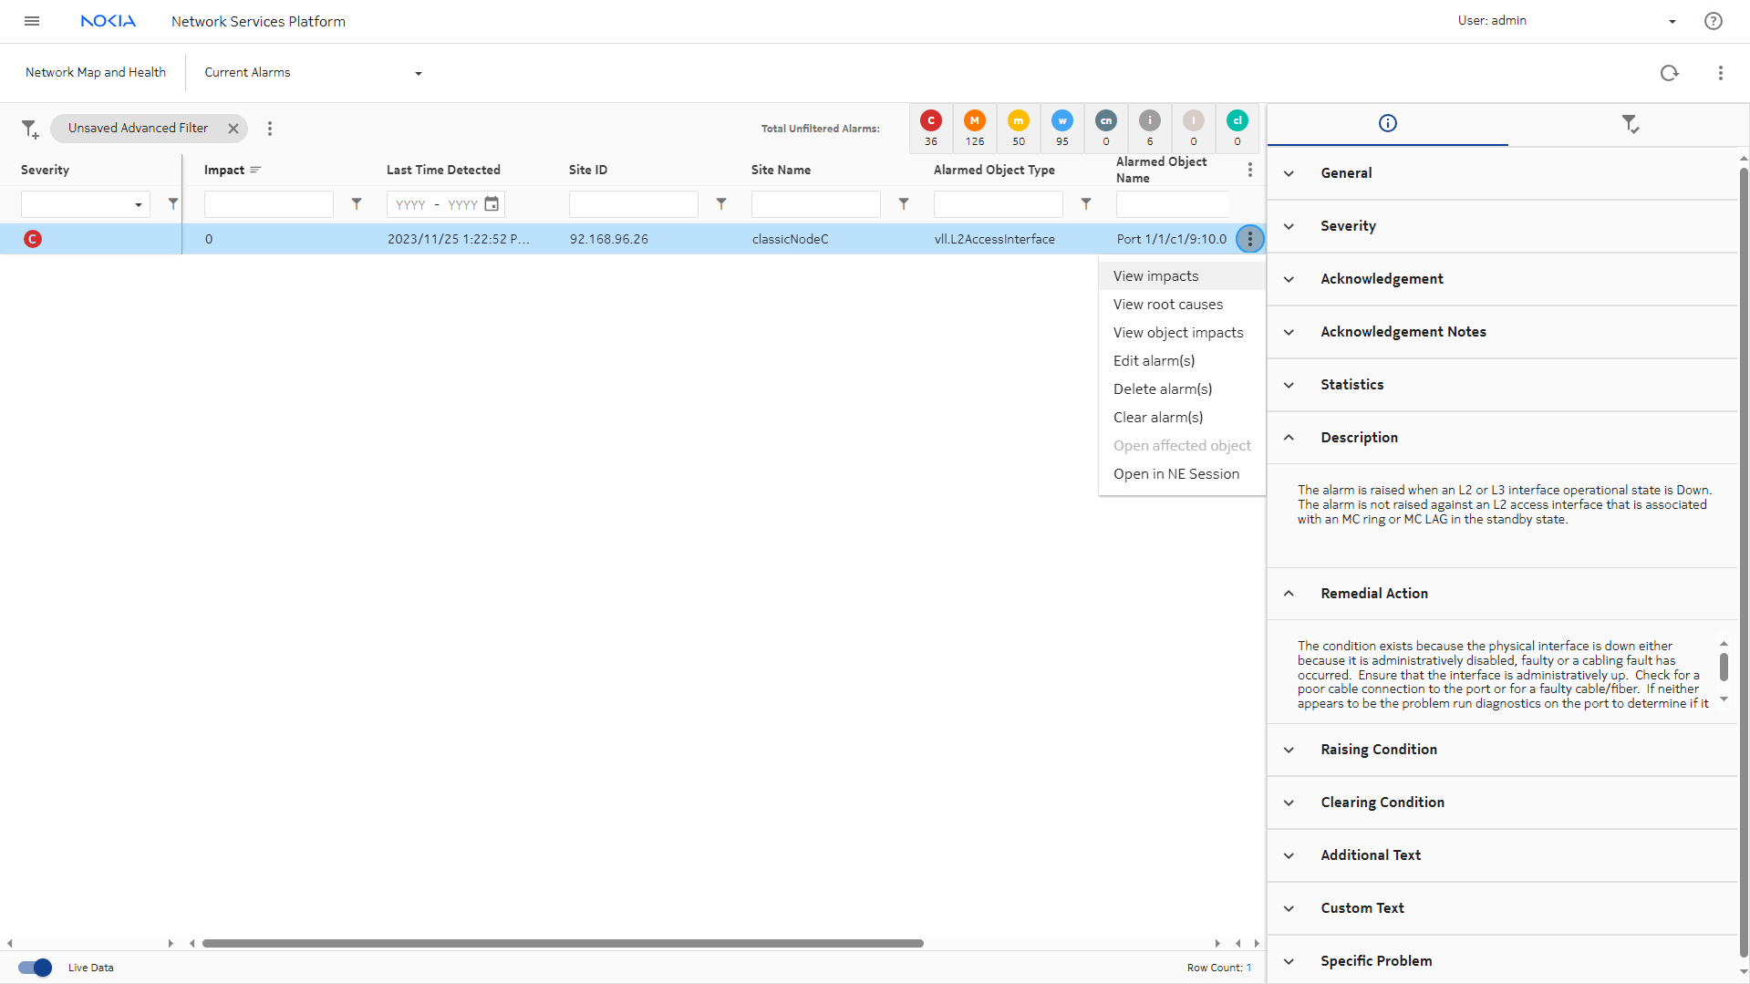This screenshot has height=984, width=1750.
Task: Open the hamburger navigation menu
Action: [x=32, y=21]
